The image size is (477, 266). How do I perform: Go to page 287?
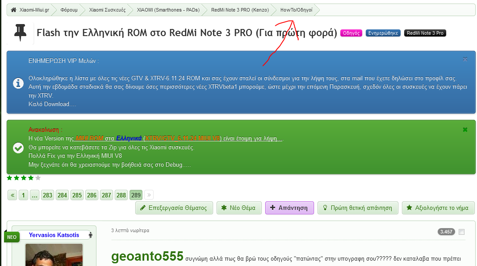coord(106,195)
